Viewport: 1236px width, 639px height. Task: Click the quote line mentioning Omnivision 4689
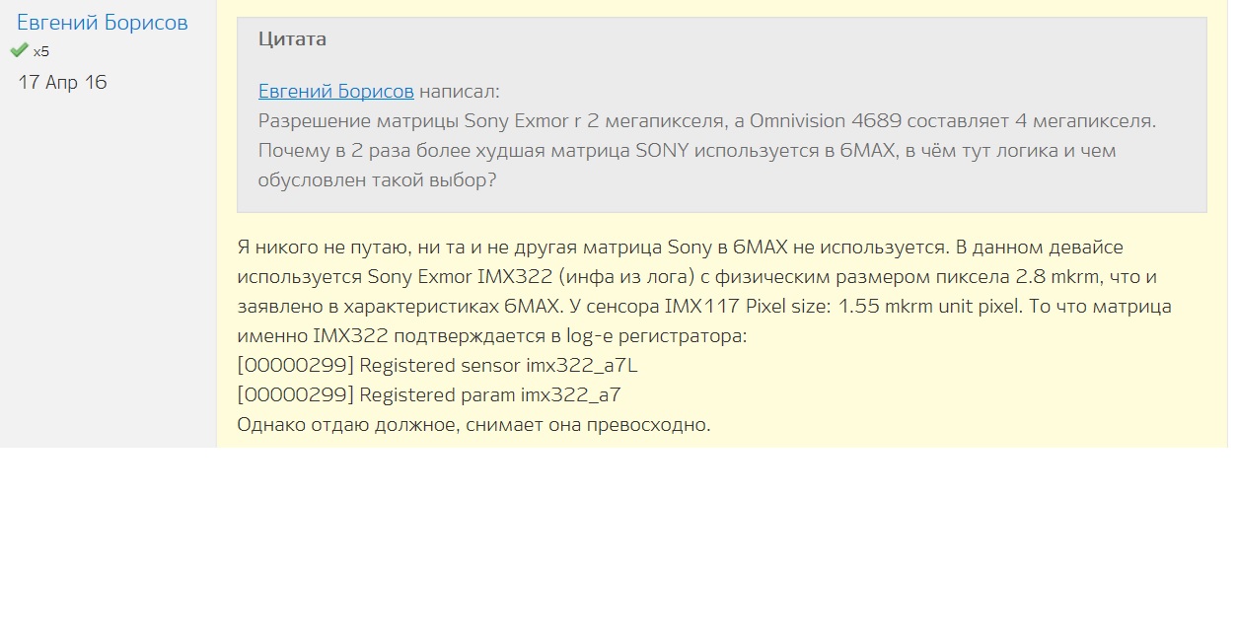point(706,121)
